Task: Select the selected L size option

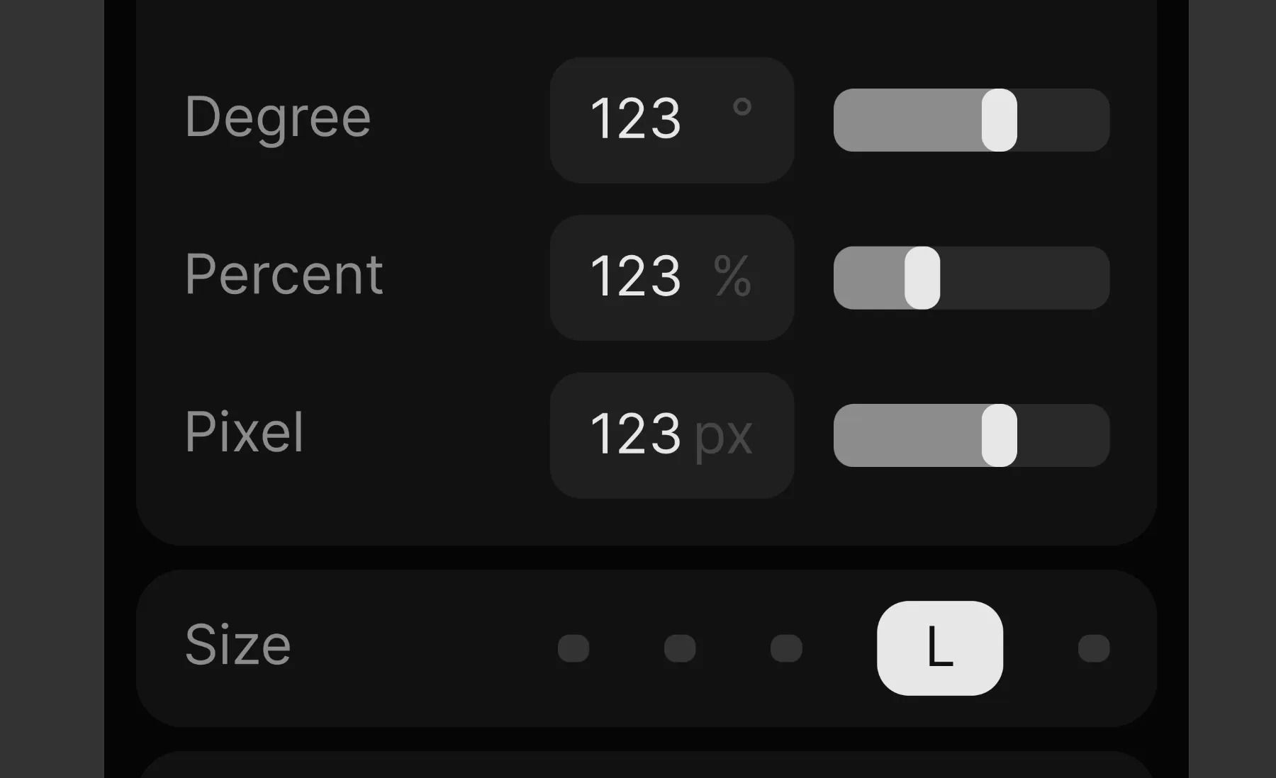Action: [940, 648]
